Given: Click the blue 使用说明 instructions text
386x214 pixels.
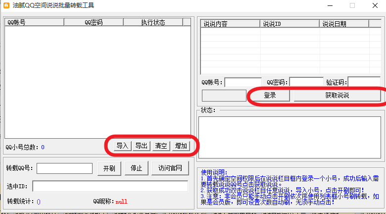Looking at the screenshot, I should pos(289,187).
